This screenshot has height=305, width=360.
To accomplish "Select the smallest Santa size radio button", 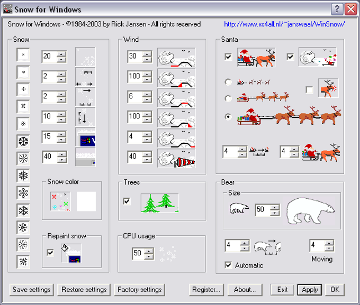I will 228,82.
